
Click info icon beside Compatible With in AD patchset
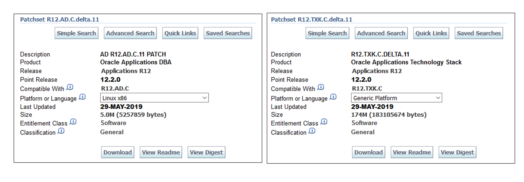coord(70,87)
